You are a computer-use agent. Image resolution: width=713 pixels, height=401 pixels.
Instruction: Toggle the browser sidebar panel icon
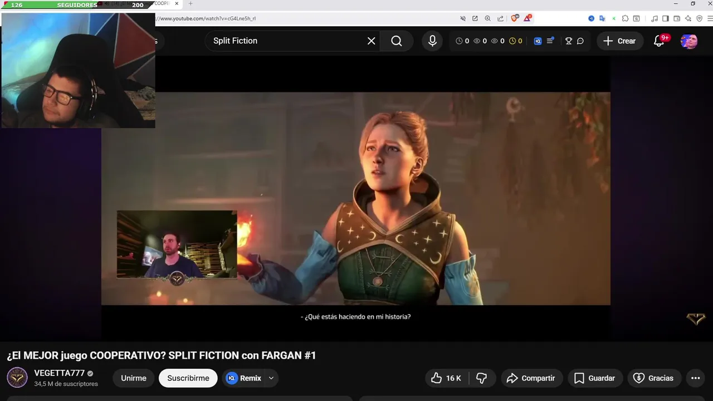point(665,18)
